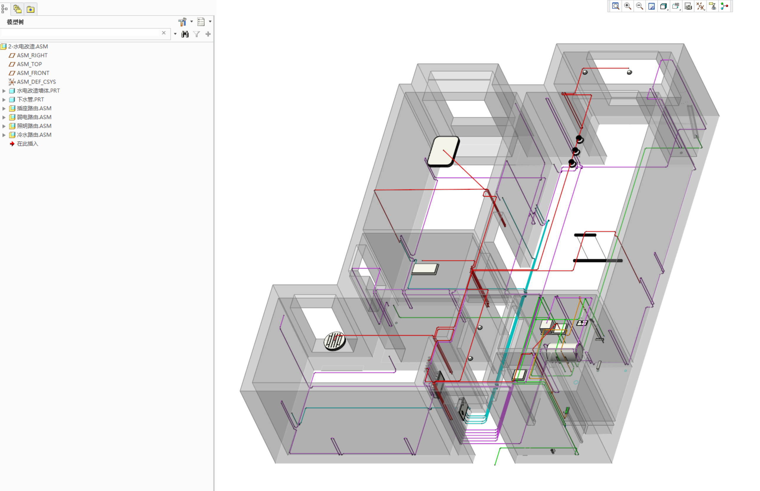The width and height of the screenshot is (760, 491).
Task: Select ASM_DEF_CSYS coordinate system
Action: 36,82
